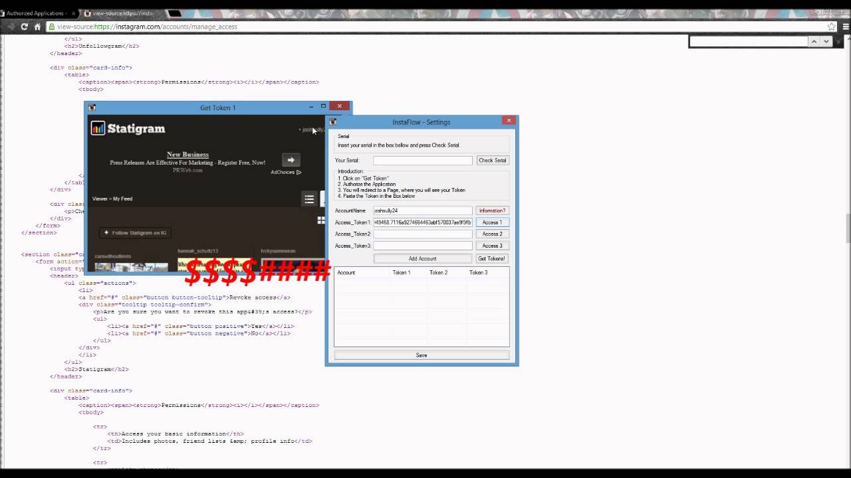Click the InstaFlow Settings window icon
The width and height of the screenshot is (851, 478).
333,122
